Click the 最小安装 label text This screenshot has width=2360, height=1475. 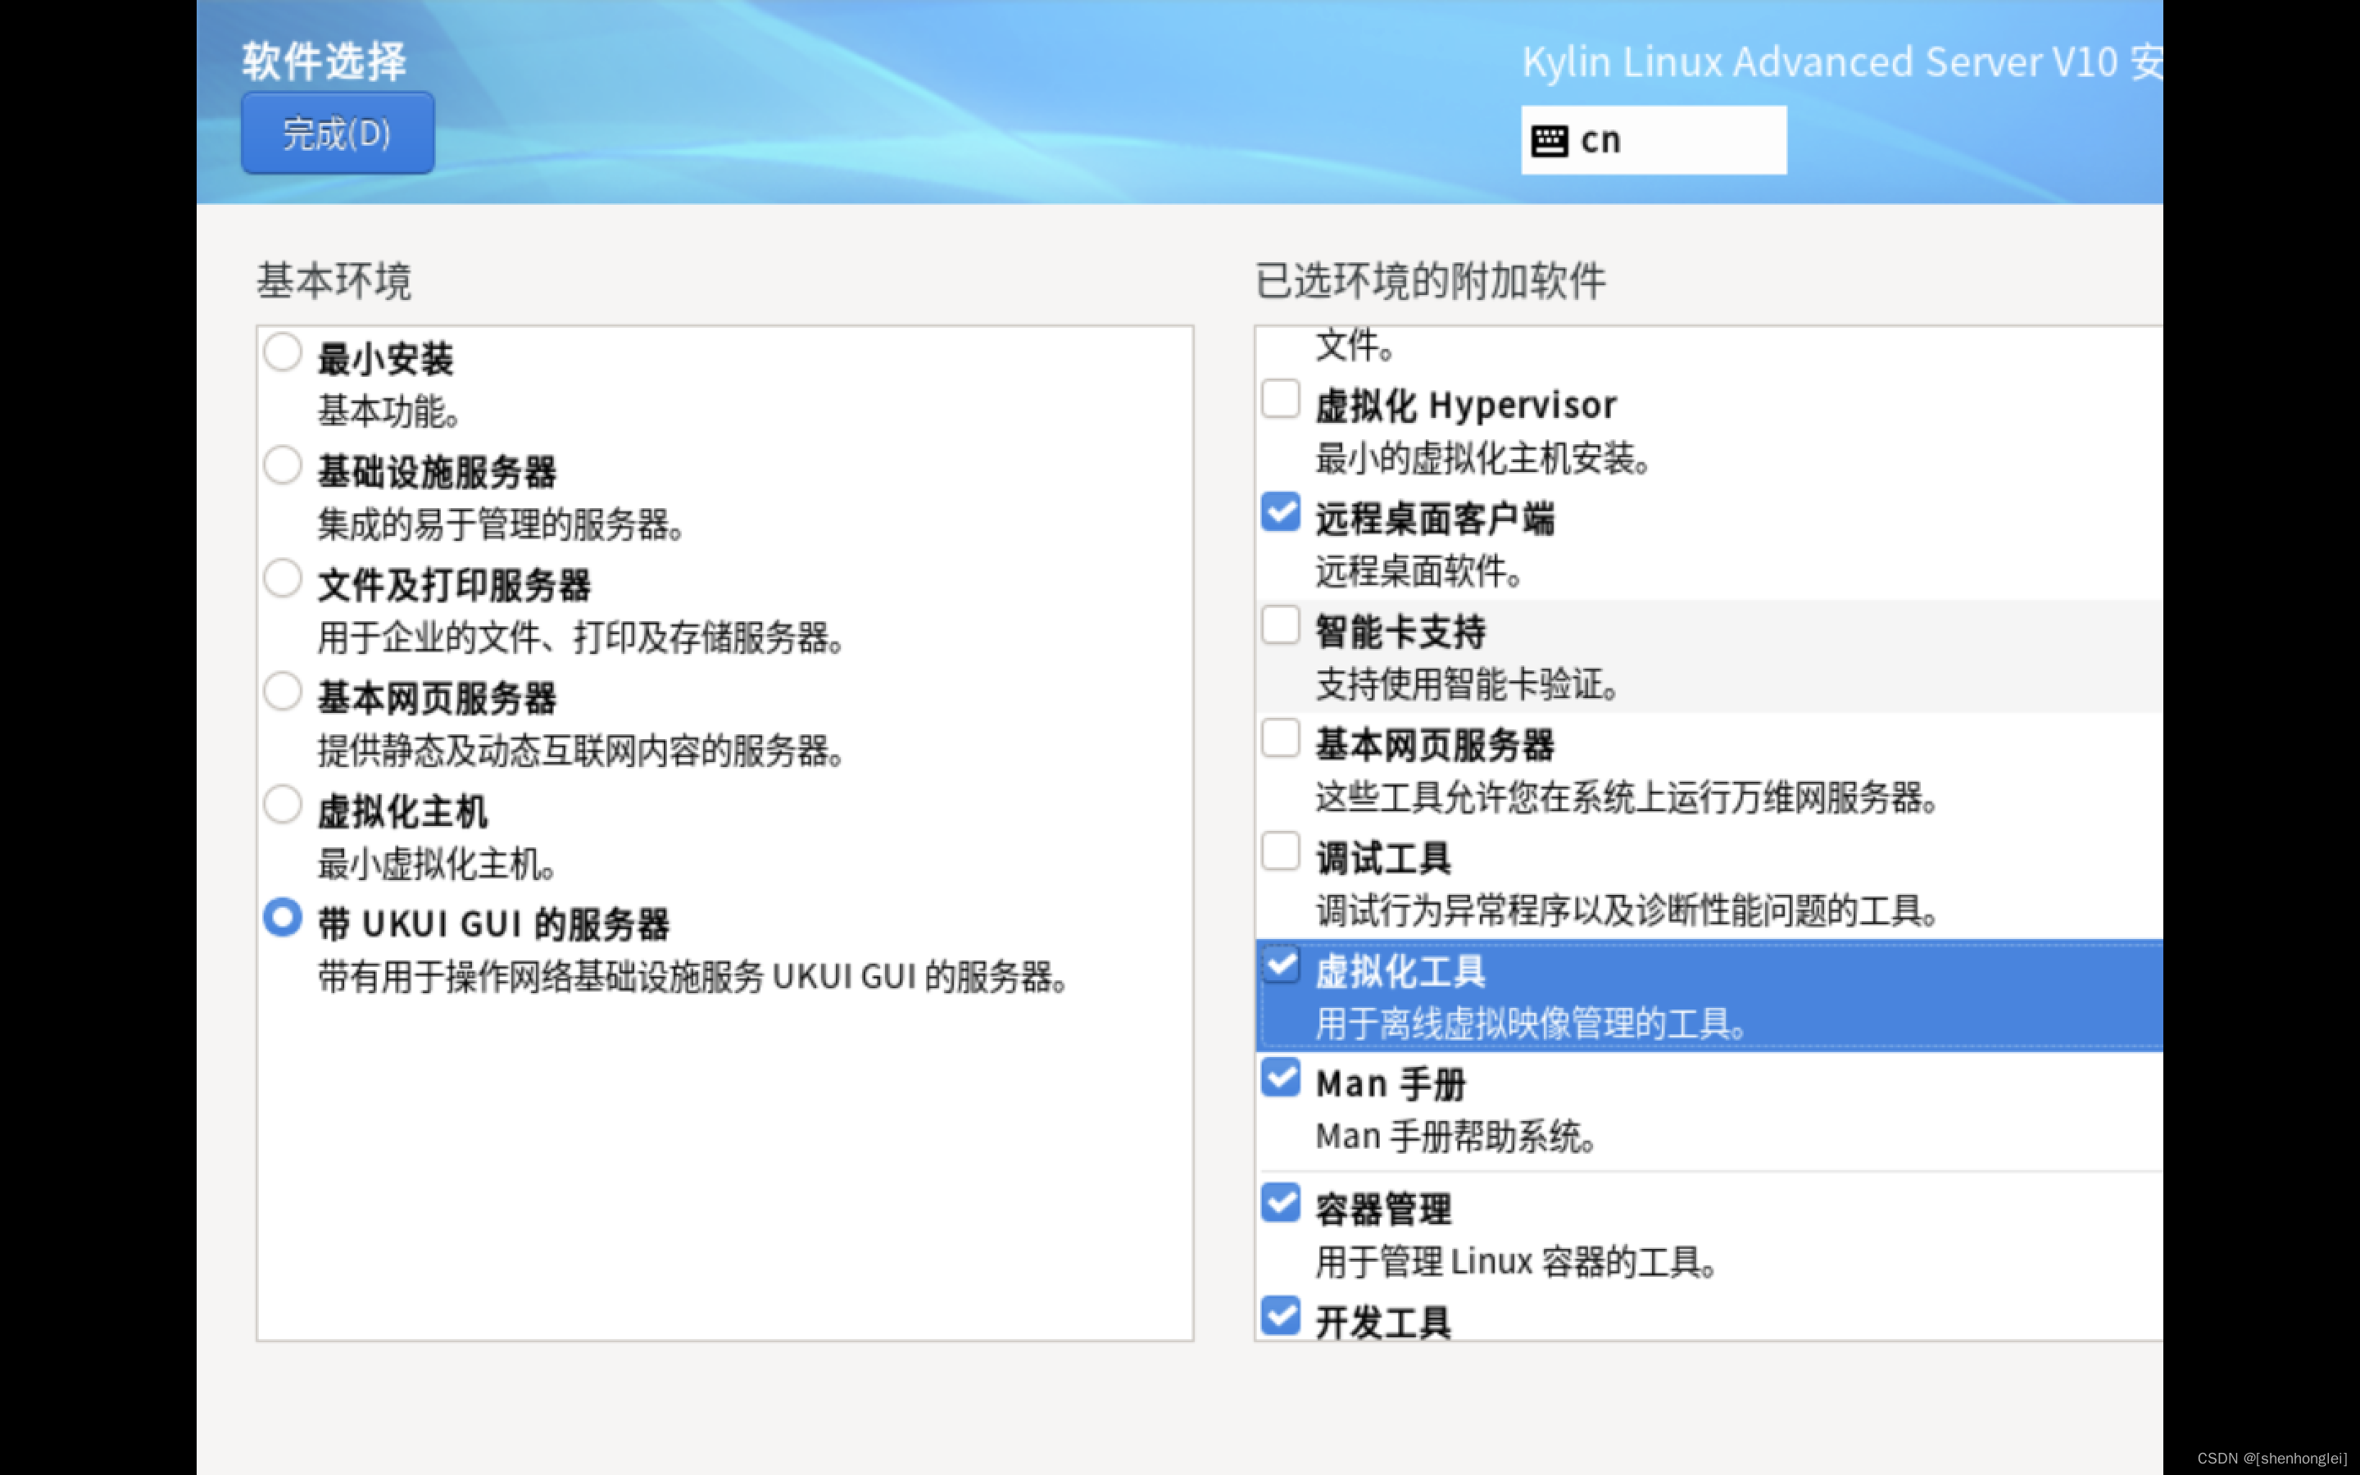(x=385, y=359)
